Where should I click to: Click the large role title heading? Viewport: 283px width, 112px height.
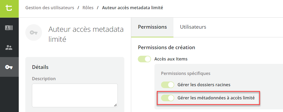(x=86, y=34)
